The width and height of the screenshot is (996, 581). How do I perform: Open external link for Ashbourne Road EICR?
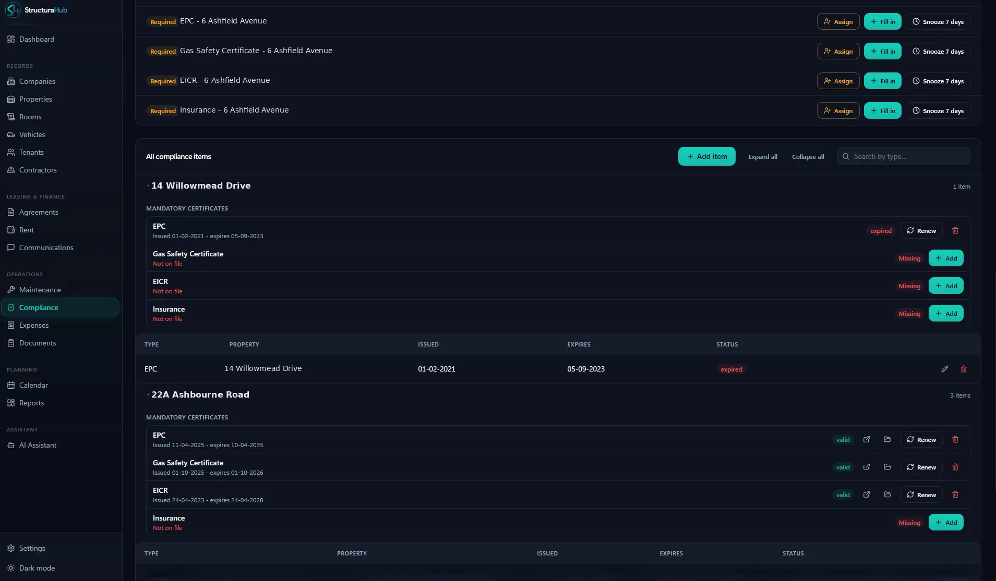(x=867, y=495)
